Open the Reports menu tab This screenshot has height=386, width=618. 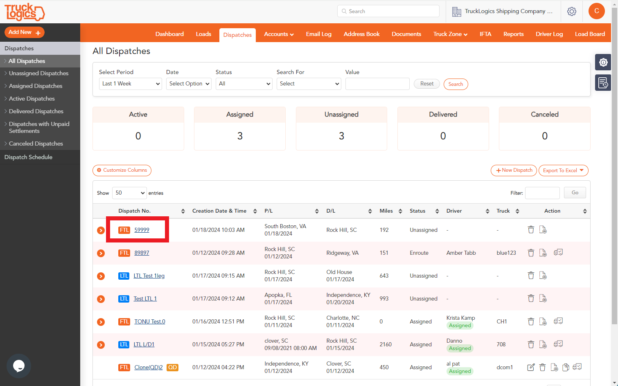(513, 34)
